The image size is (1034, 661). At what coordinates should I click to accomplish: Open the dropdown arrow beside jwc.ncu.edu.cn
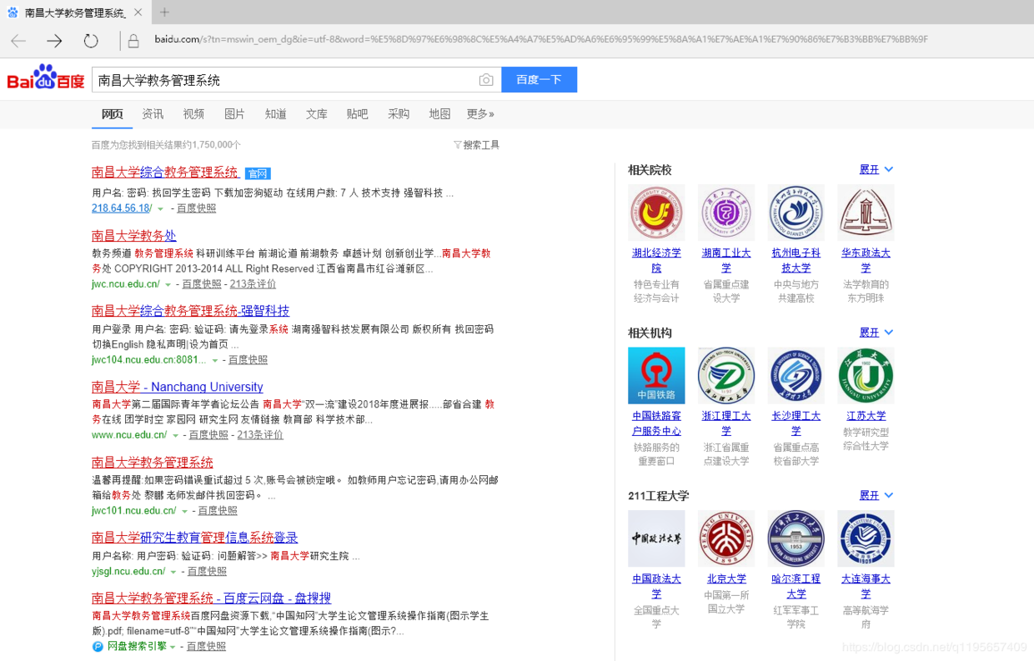pos(168,283)
